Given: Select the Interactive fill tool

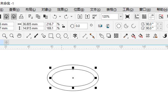Looking at the screenshot, I should (133, 36).
